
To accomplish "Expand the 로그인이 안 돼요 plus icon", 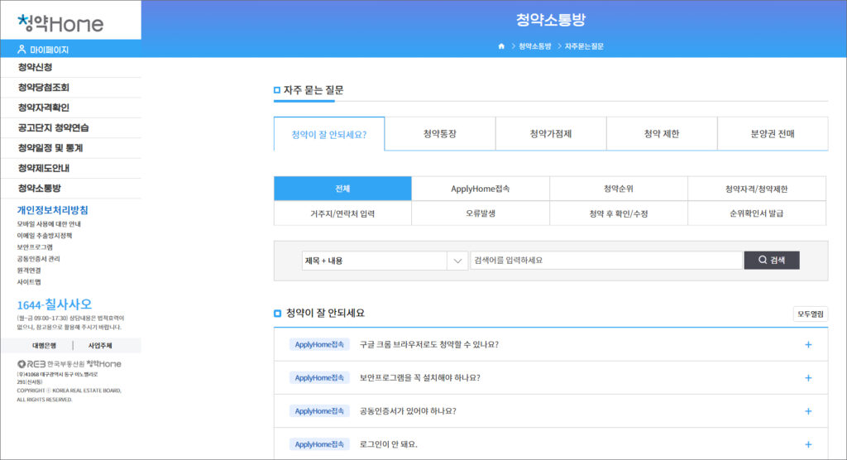I will pos(808,444).
